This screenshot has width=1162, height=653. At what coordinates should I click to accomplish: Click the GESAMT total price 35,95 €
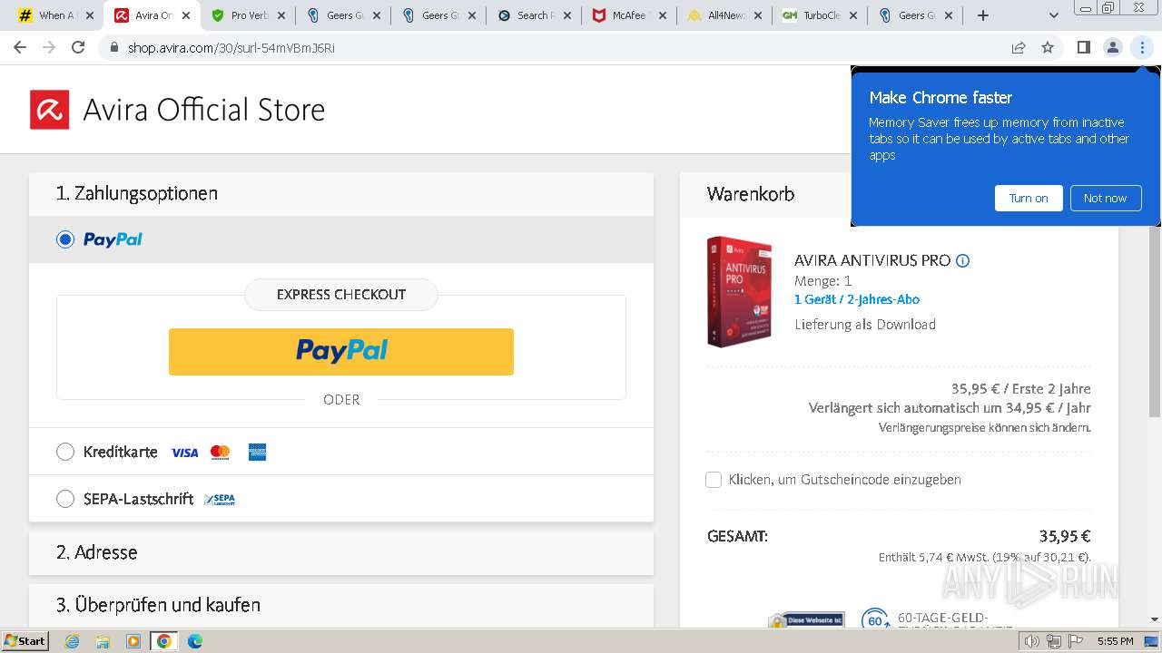tap(1065, 536)
